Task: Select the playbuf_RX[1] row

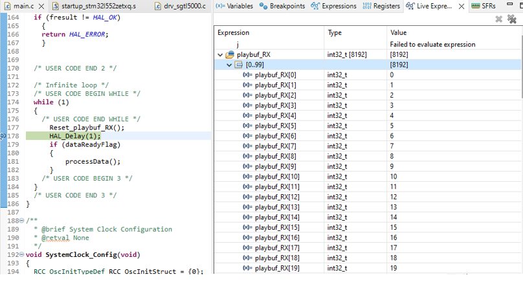Action: tap(367, 85)
